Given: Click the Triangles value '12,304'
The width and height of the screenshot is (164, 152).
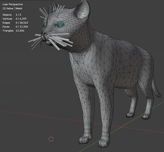Looking at the screenshot, I should (x=20, y=31).
